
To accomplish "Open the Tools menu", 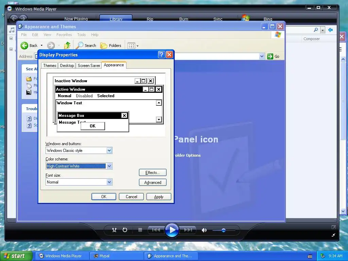I will pyautogui.click(x=81, y=35).
